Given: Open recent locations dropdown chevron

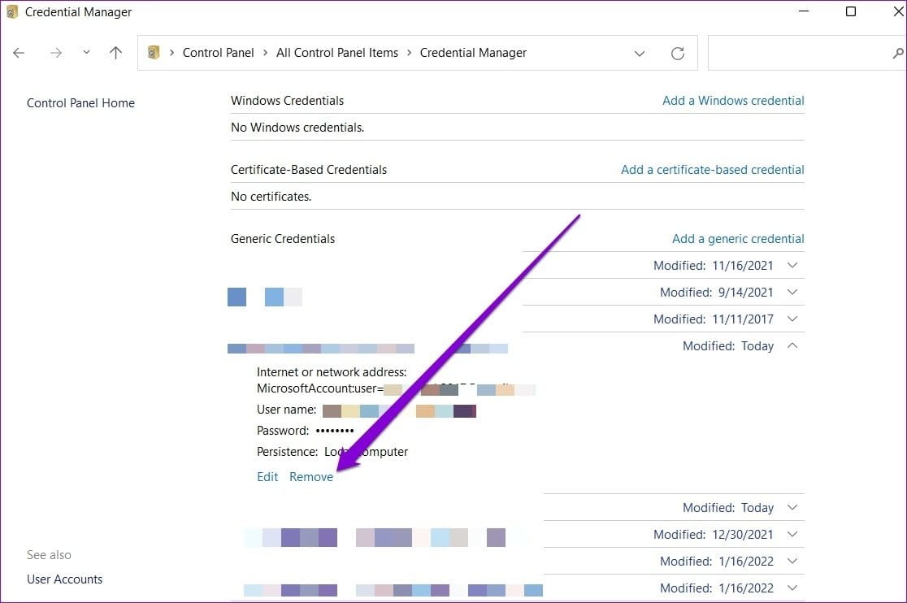Looking at the screenshot, I should pyautogui.click(x=86, y=53).
